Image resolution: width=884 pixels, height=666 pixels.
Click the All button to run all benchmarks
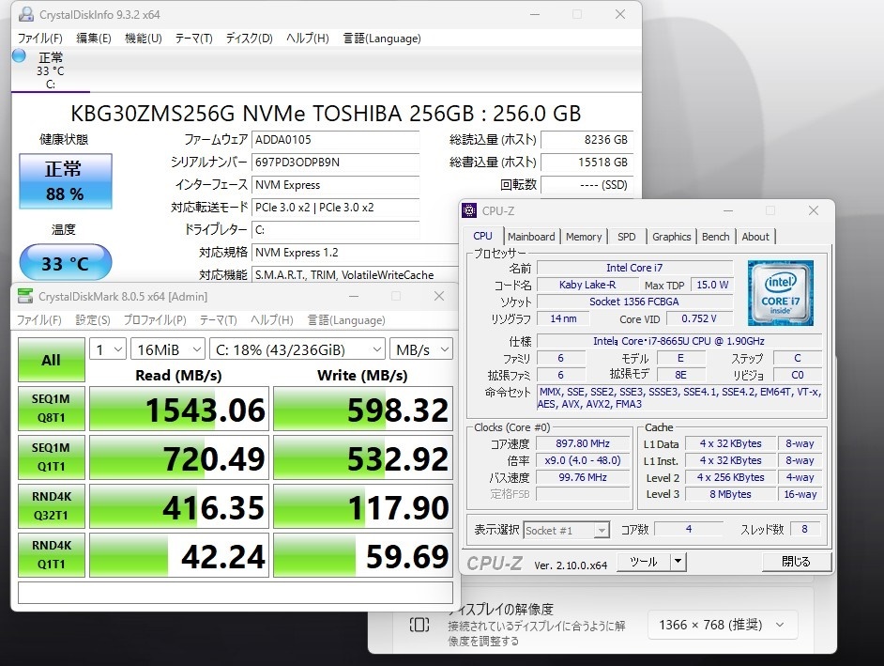(51, 360)
